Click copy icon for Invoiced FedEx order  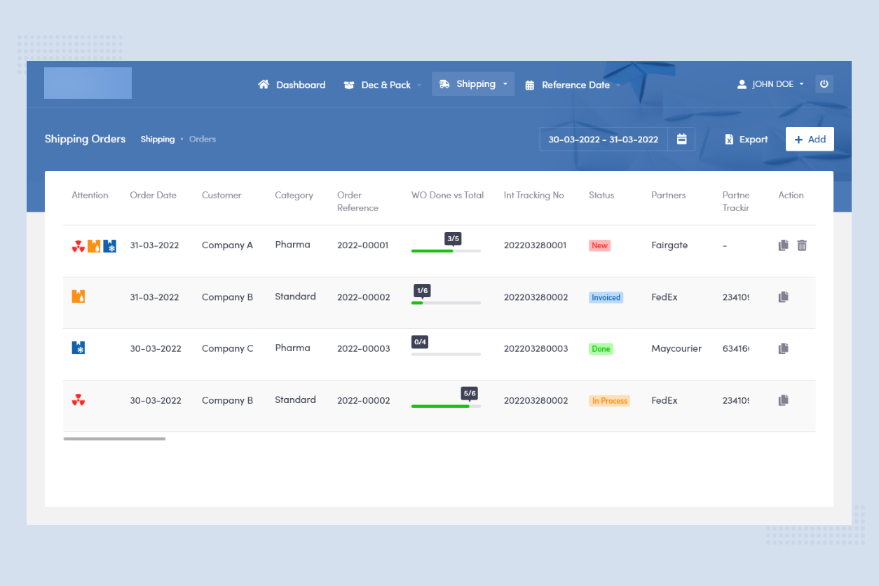click(x=784, y=297)
